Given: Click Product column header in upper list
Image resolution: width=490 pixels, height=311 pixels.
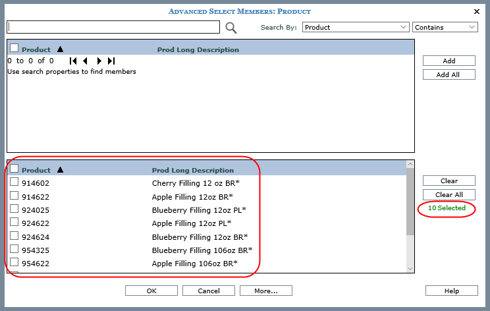Looking at the screenshot, I should 36,49.
